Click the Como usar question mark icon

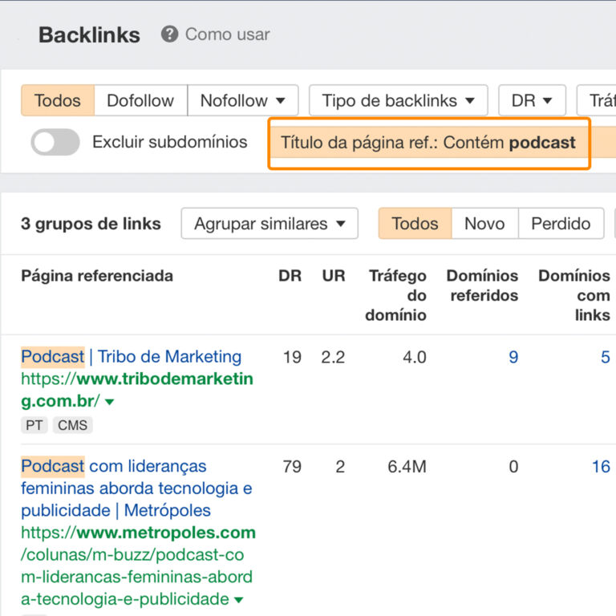(169, 34)
